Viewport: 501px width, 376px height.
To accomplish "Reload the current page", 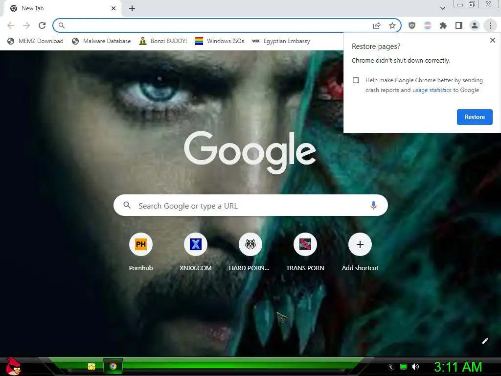I will [x=42, y=25].
